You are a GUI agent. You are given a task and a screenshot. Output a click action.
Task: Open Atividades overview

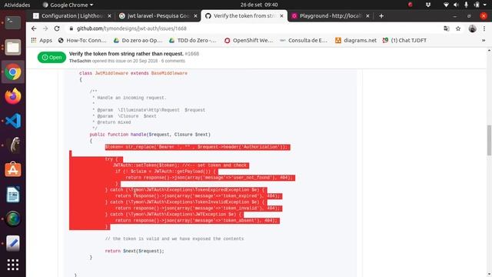(17, 5)
